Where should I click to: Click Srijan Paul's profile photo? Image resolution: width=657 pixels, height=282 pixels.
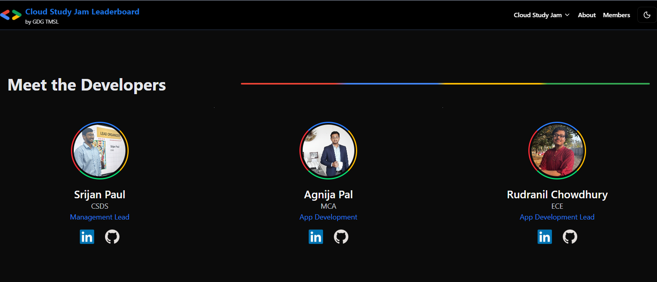click(100, 151)
